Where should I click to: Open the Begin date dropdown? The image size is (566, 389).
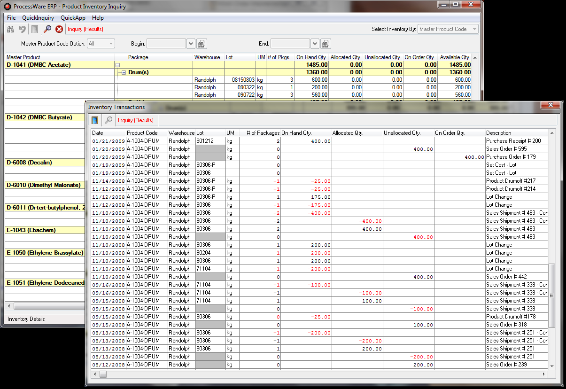pos(191,43)
